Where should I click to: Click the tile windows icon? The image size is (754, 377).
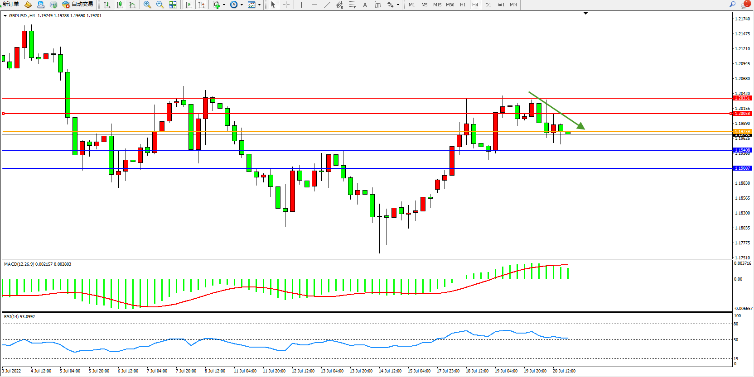click(173, 5)
